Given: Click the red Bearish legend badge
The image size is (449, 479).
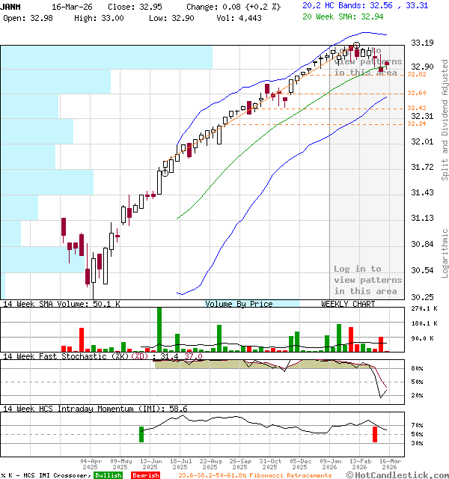Looking at the screenshot, I should tap(145, 475).
